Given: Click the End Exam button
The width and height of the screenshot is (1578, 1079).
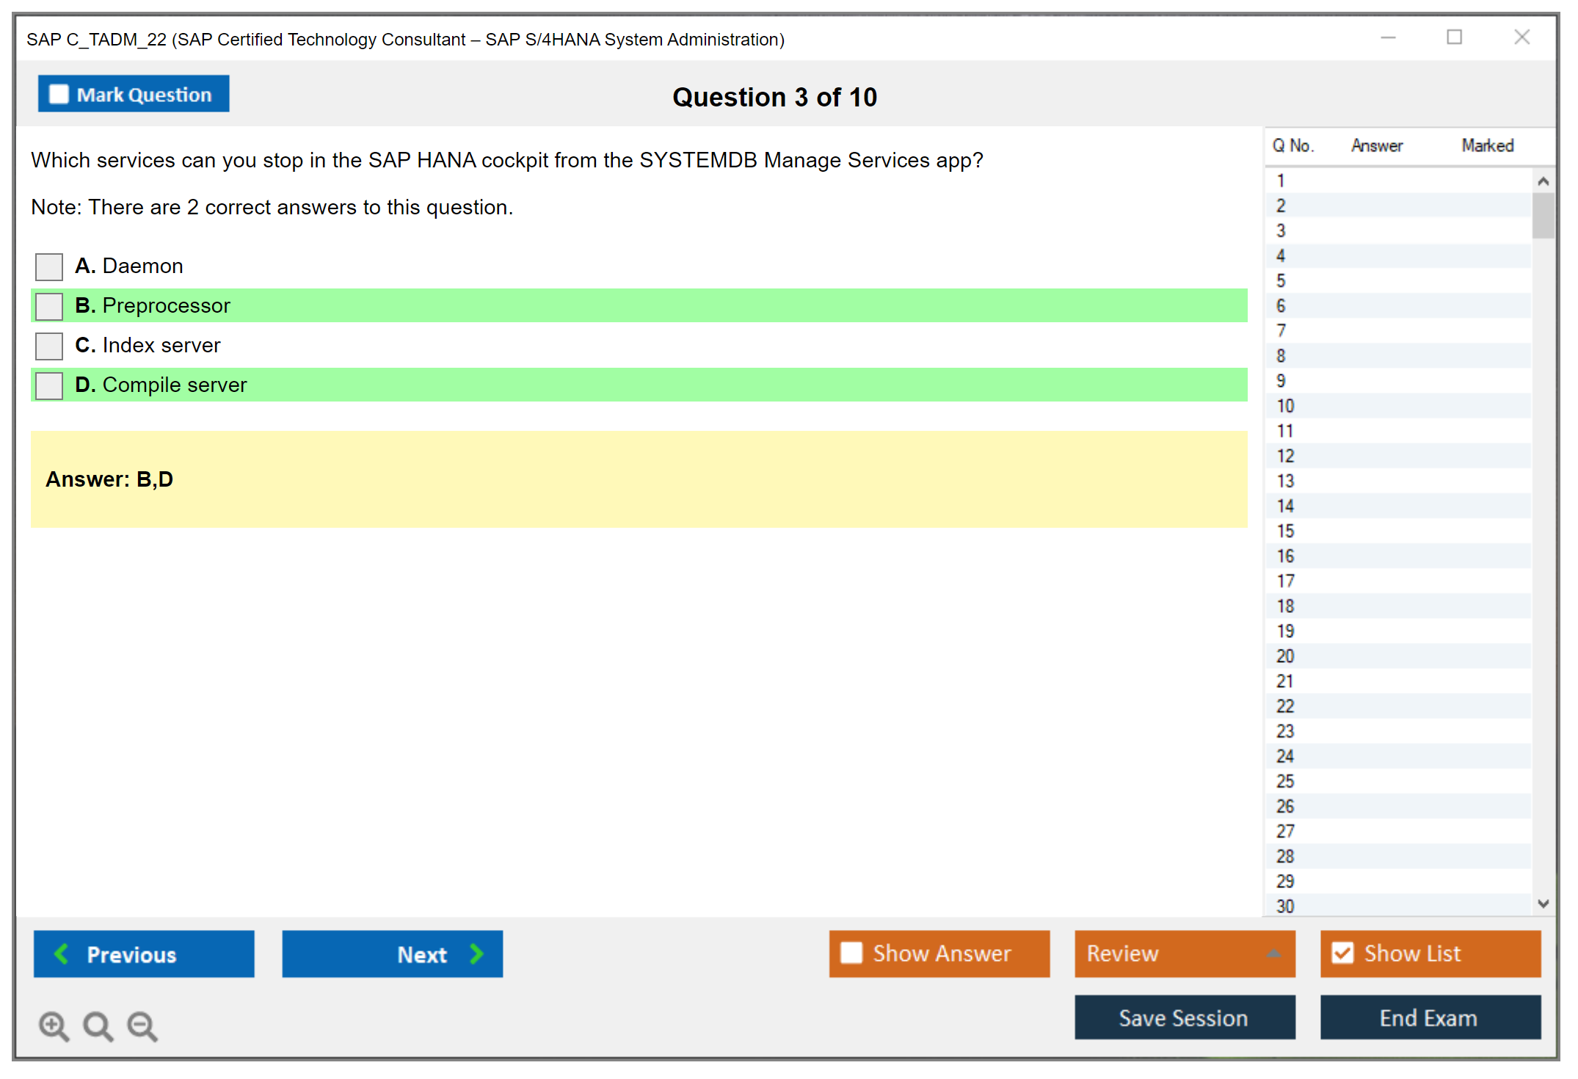Looking at the screenshot, I should click(x=1429, y=1017).
